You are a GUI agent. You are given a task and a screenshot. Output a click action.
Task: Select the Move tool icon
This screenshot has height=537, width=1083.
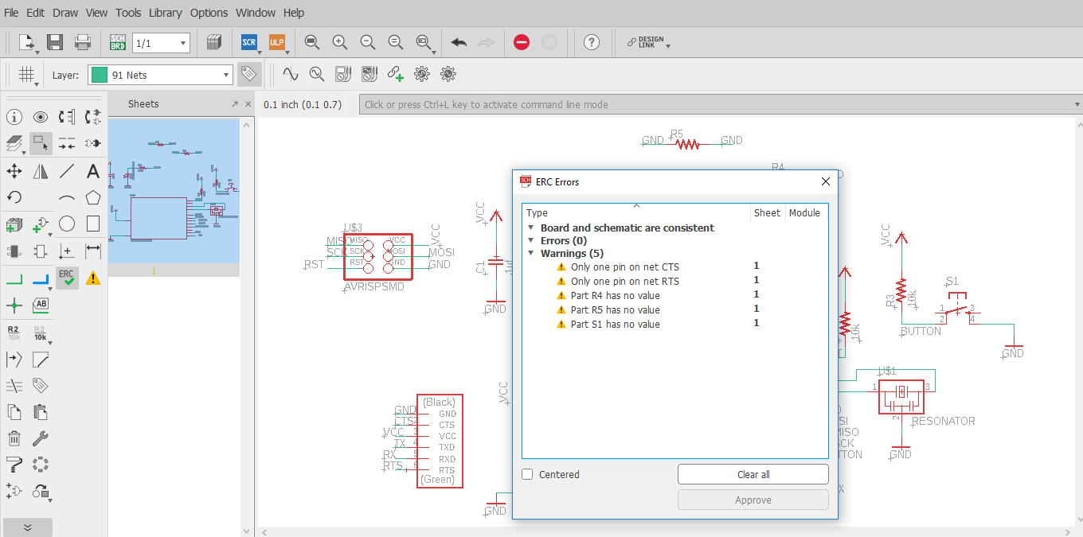(14, 171)
